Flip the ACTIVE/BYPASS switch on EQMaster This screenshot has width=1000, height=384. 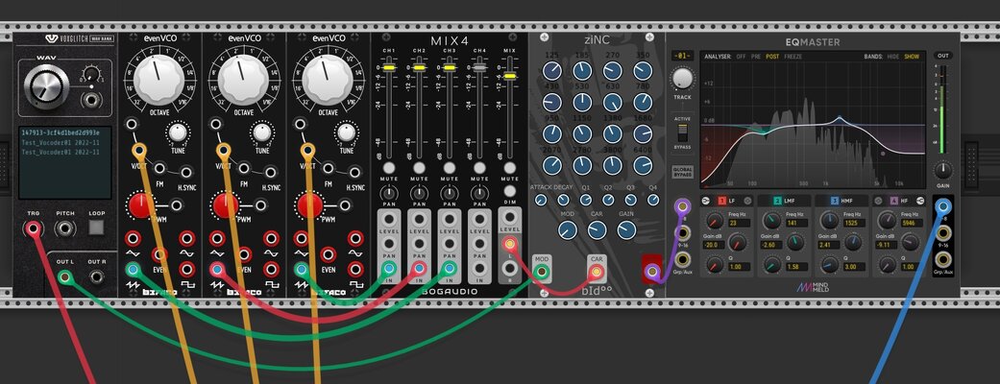pos(682,134)
